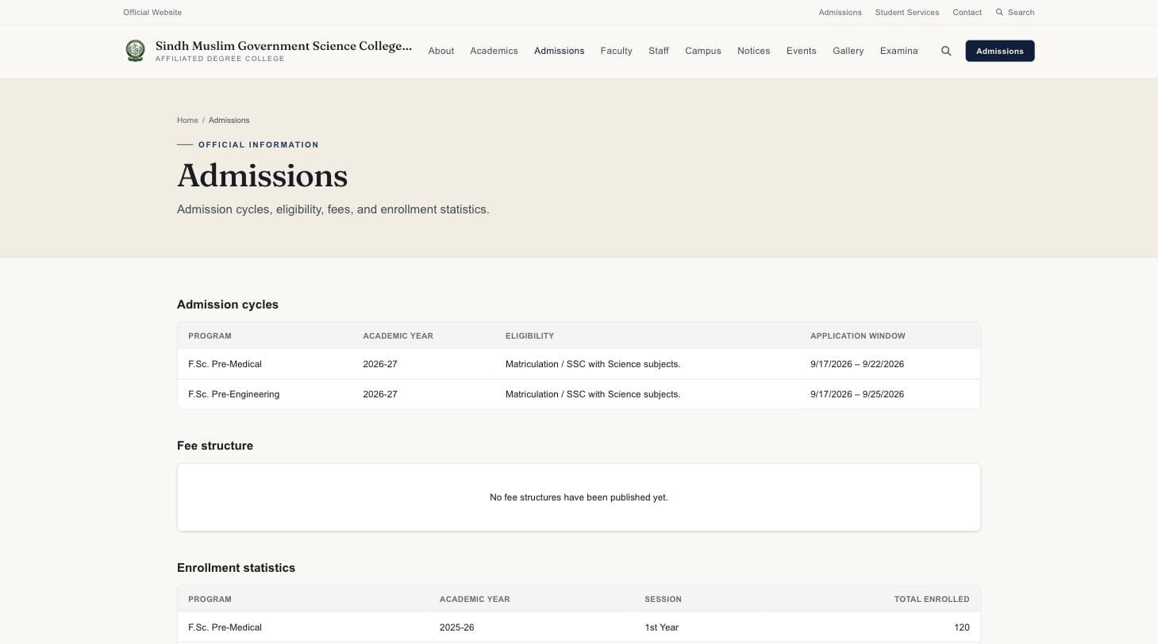This screenshot has width=1158, height=644.
Task: Click the Enrollment statistics heading
Action: (236, 568)
